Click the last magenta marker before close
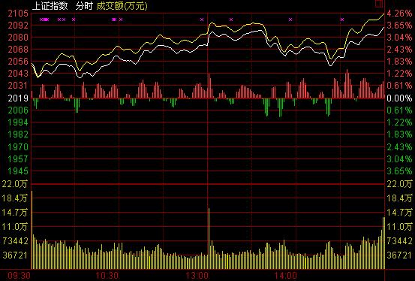415x281 pixels. tap(342, 20)
